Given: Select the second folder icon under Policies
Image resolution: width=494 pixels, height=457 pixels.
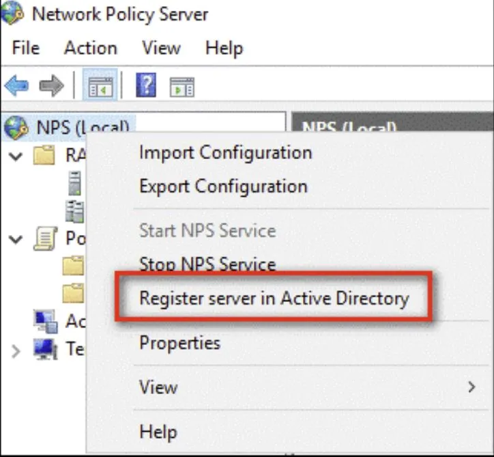Looking at the screenshot, I should tap(74, 293).
